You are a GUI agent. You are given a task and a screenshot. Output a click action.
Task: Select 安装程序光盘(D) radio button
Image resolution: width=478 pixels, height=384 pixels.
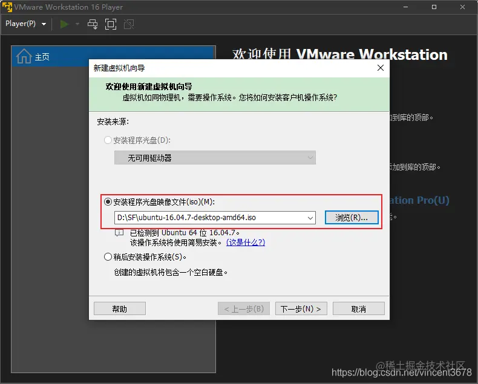tap(108, 140)
